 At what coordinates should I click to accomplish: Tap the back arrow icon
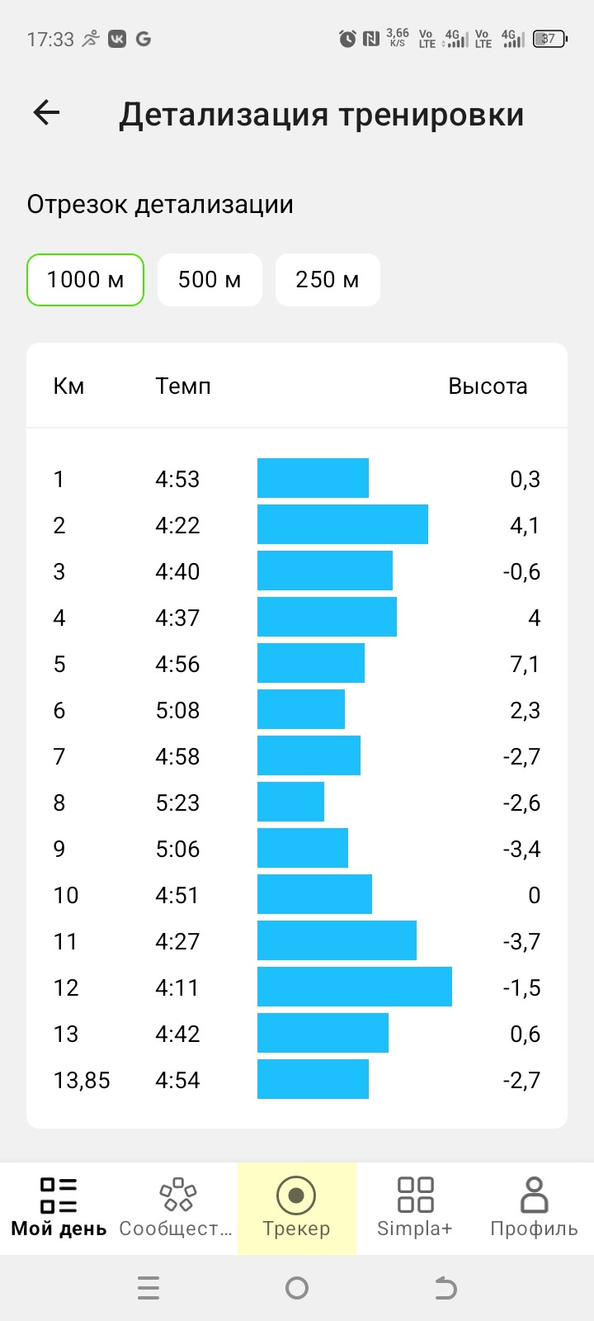46,113
